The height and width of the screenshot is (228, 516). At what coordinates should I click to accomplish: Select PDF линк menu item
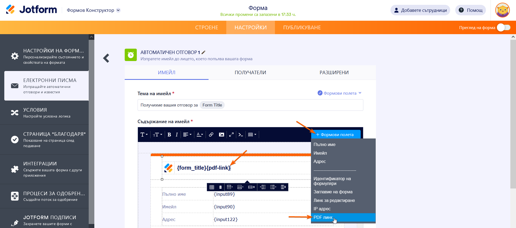343,217
